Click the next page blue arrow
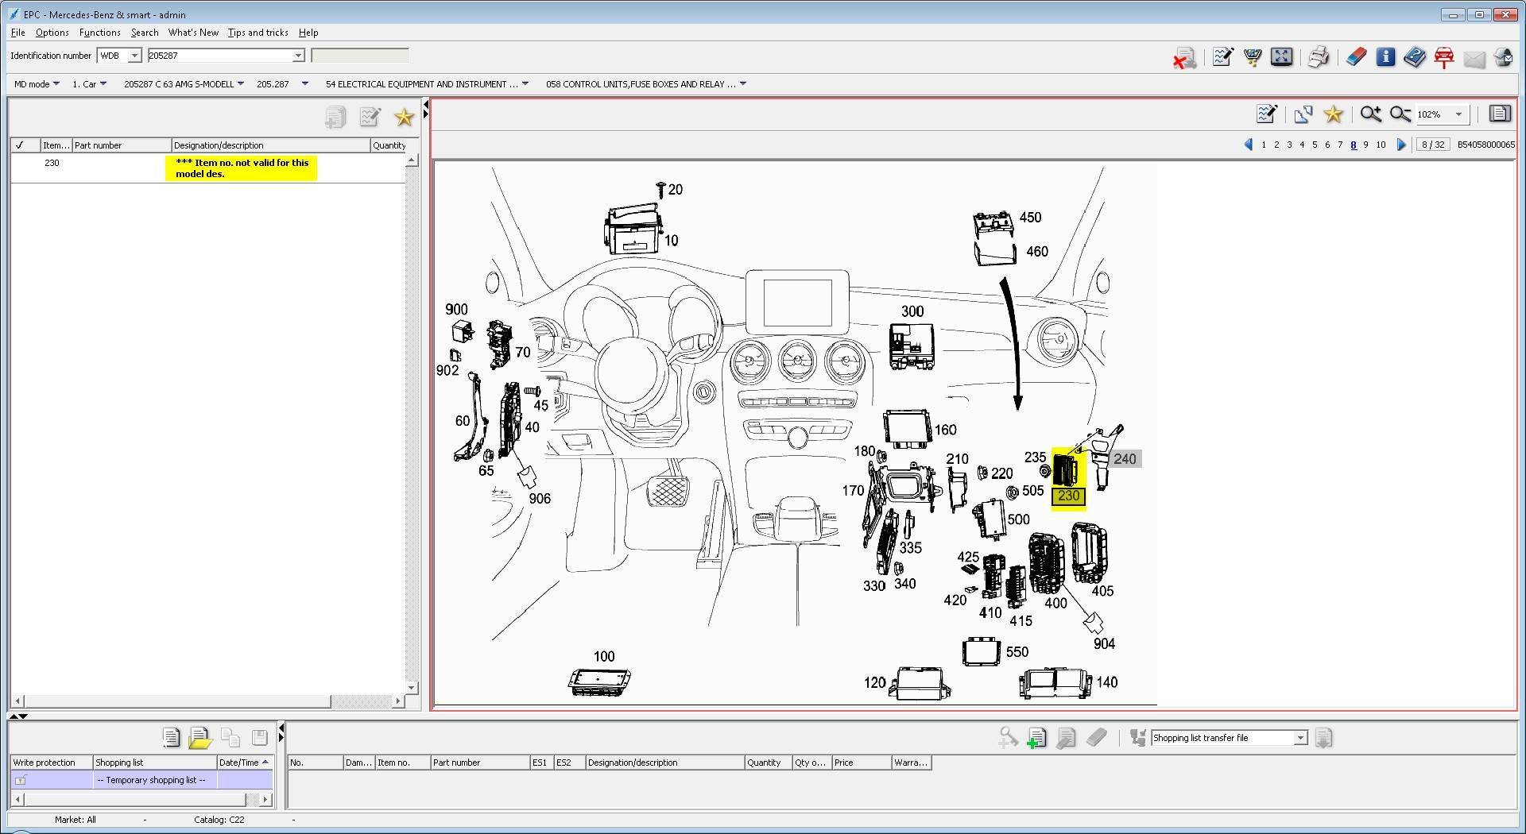Image resolution: width=1526 pixels, height=834 pixels. pyautogui.click(x=1401, y=145)
